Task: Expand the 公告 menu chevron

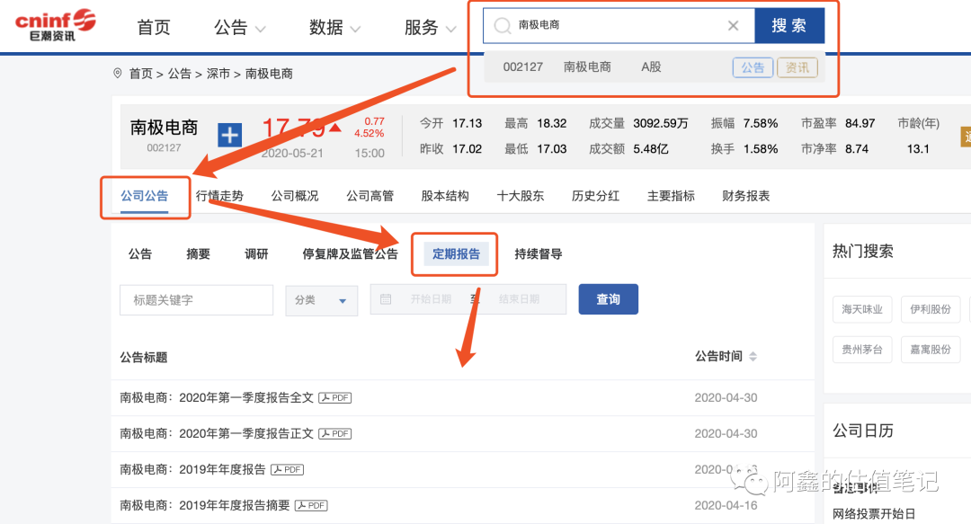Action: 261,29
